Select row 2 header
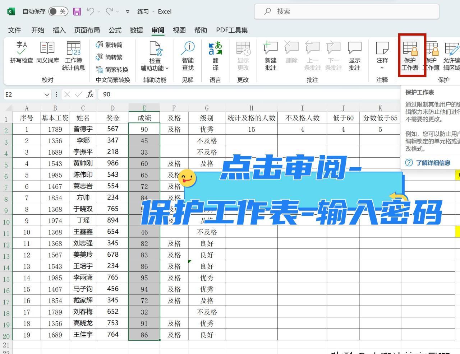Image resolution: width=460 pixels, height=354 pixels. (6, 130)
